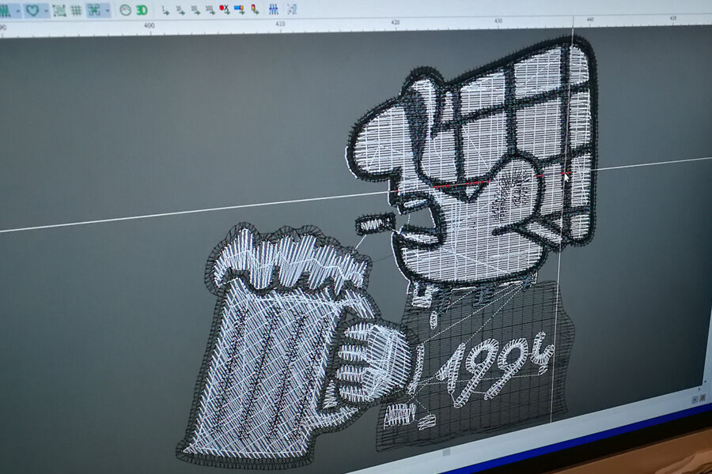Click the blue and red arrow icon
Image resolution: width=712 pixels, height=474 pixels.
coord(239,9)
